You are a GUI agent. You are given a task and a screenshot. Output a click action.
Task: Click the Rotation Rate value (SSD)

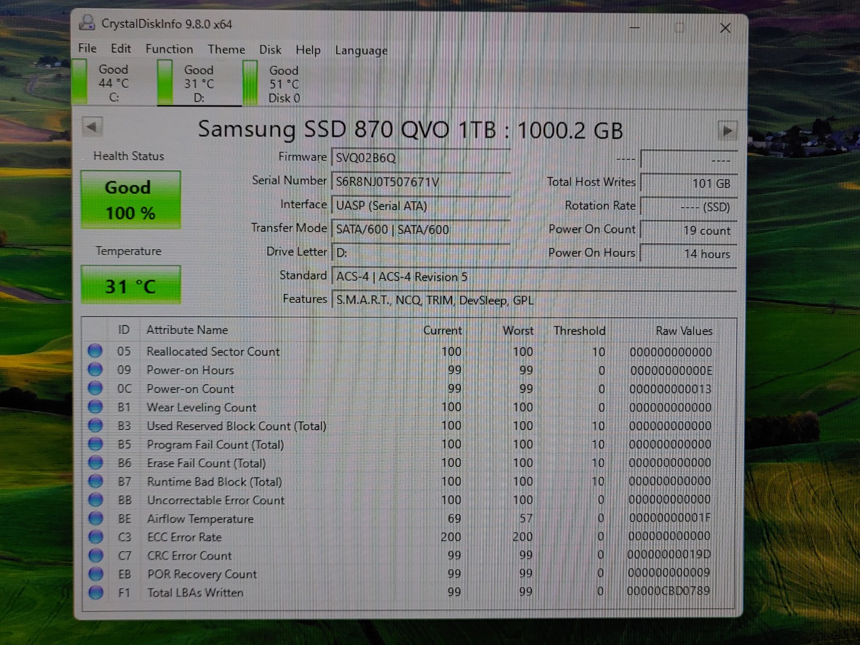point(689,207)
